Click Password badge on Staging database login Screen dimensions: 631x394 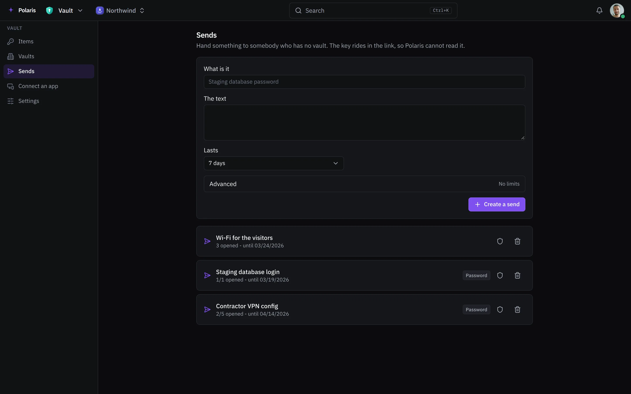tap(476, 275)
